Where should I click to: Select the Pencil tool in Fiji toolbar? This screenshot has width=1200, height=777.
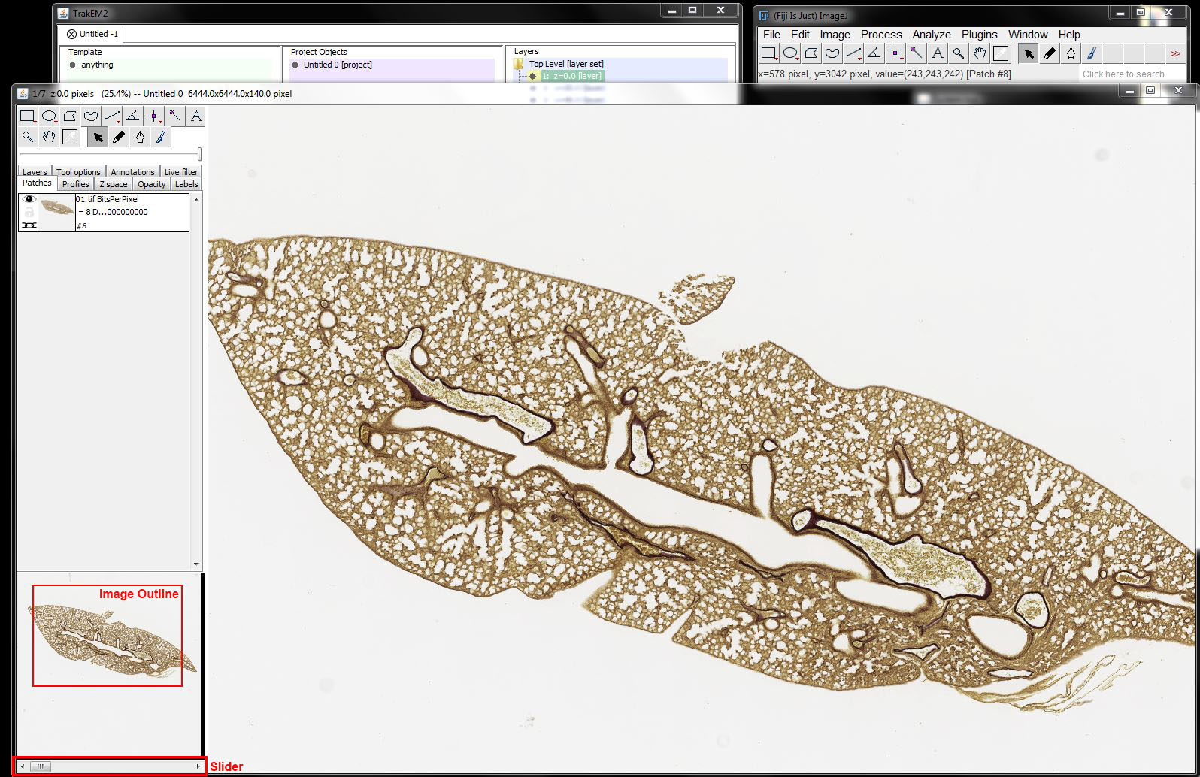[x=1050, y=53]
